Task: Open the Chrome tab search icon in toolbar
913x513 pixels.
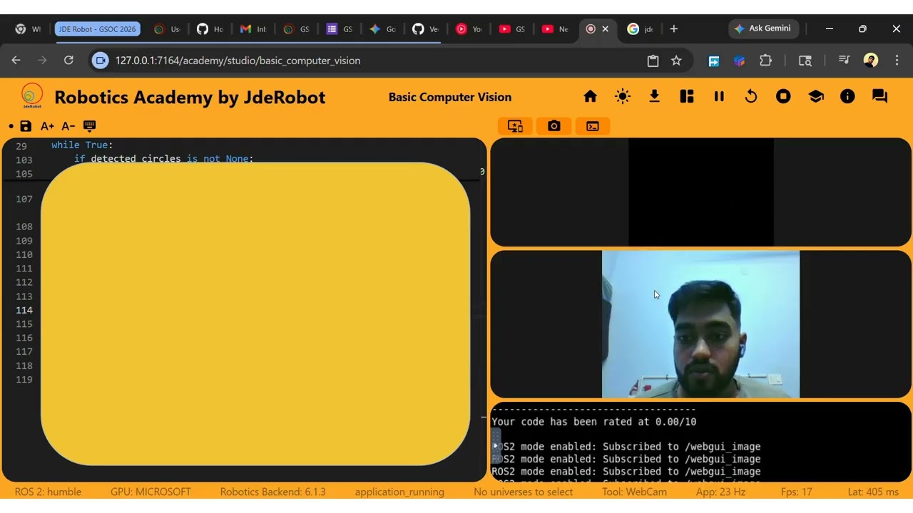Action: point(805,61)
